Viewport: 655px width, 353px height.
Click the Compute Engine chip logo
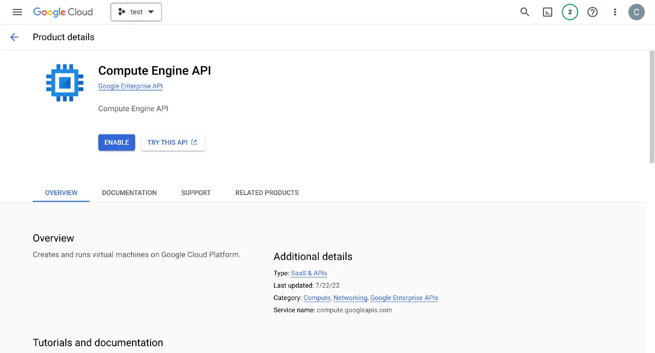[65, 83]
